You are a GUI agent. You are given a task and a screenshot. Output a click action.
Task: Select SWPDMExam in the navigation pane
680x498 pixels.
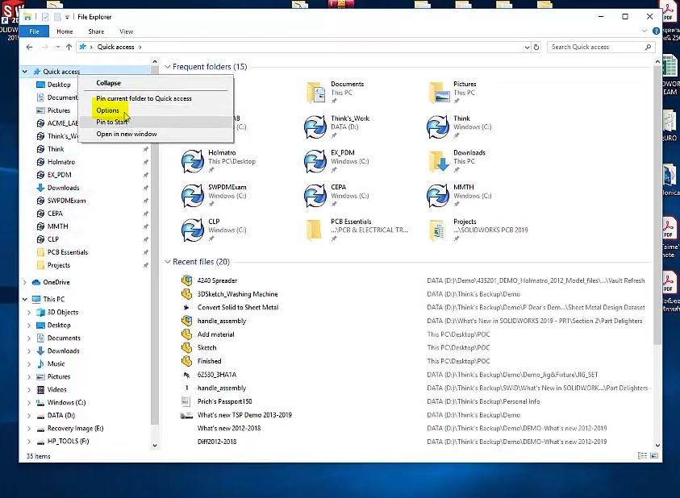coord(66,200)
